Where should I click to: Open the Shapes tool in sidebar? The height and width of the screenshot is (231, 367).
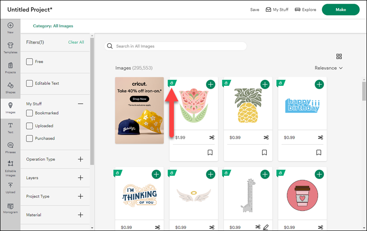point(10,87)
